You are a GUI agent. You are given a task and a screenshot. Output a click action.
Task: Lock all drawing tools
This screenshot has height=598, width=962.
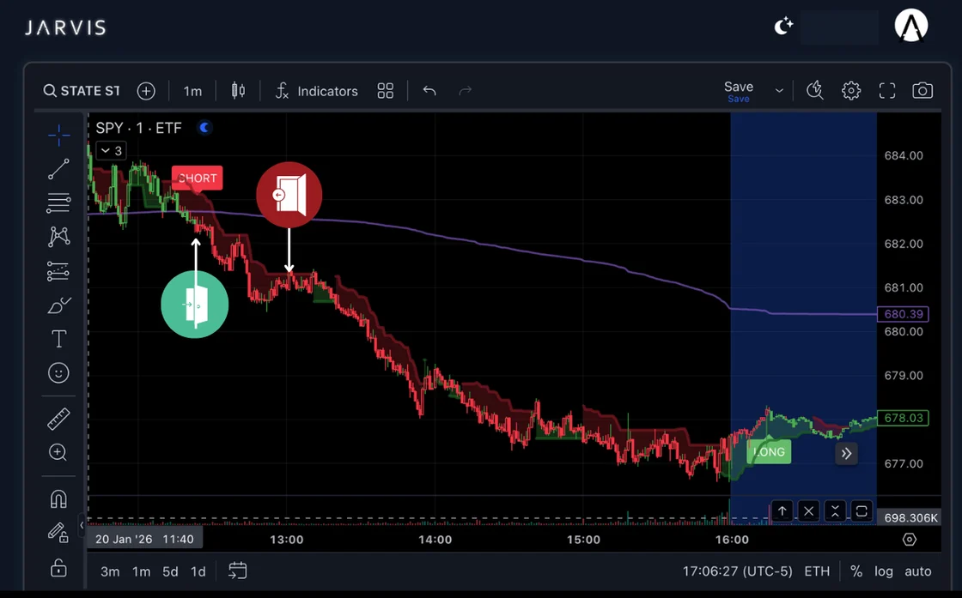(x=59, y=568)
